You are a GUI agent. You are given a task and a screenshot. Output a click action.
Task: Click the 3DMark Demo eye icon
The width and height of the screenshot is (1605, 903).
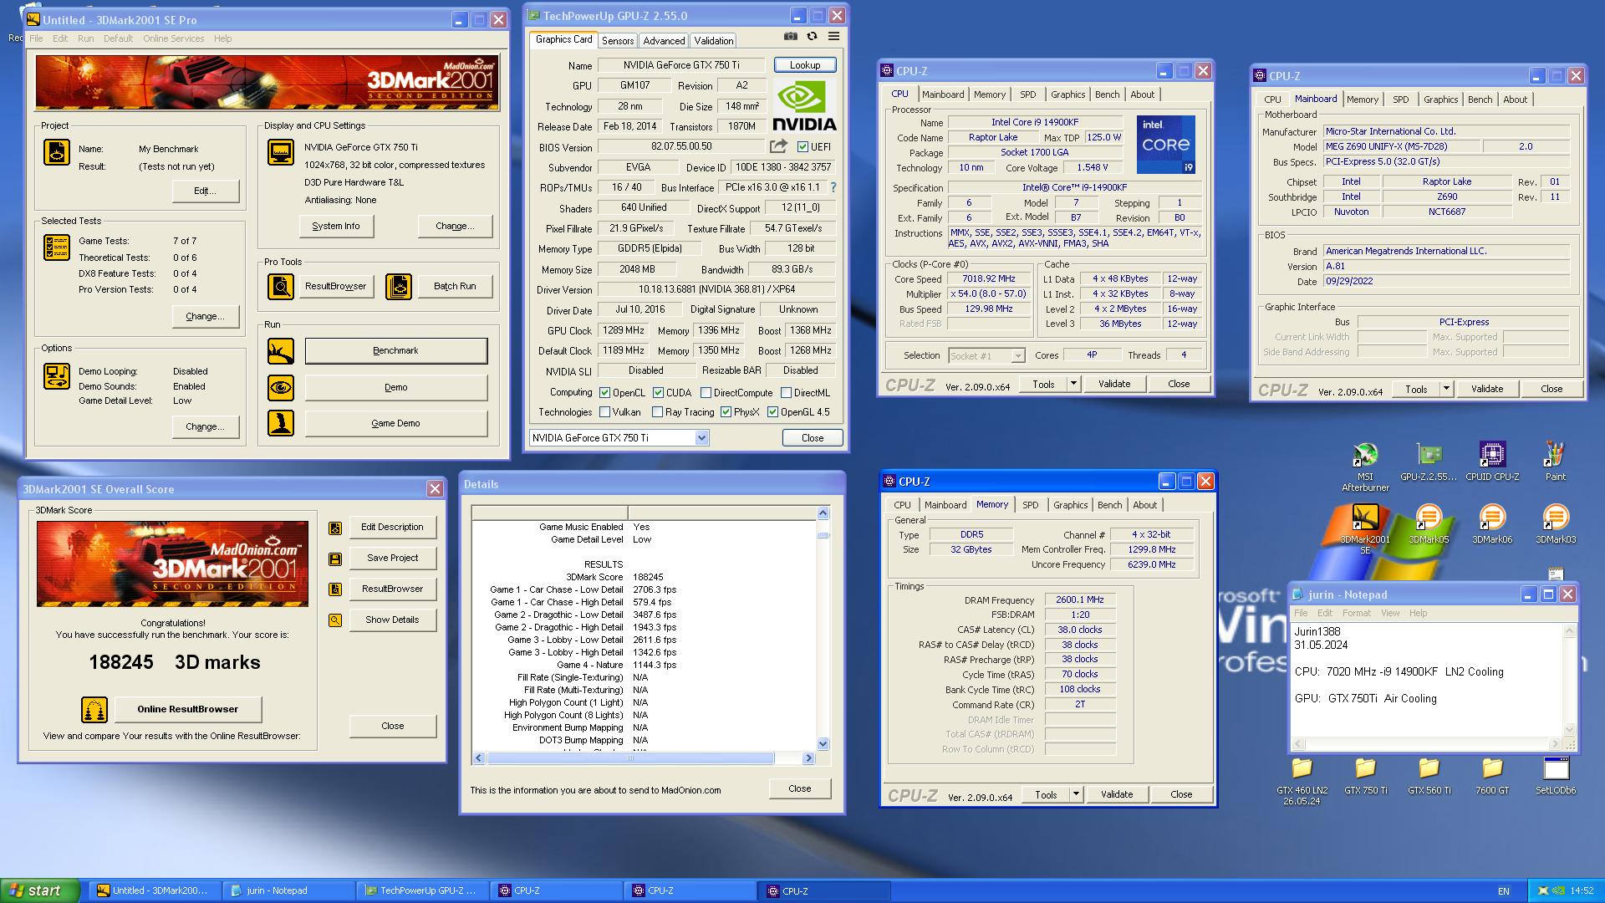pos(281,387)
